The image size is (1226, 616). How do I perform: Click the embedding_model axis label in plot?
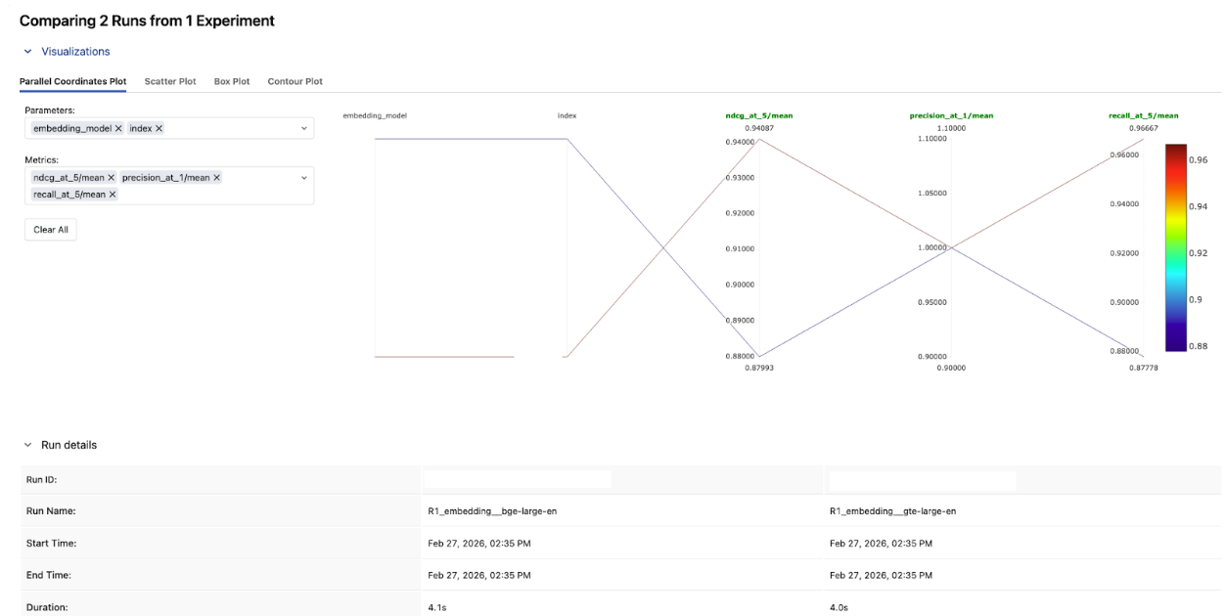(375, 115)
